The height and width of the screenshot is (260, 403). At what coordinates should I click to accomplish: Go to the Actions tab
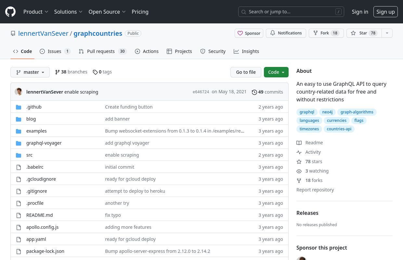(x=147, y=51)
